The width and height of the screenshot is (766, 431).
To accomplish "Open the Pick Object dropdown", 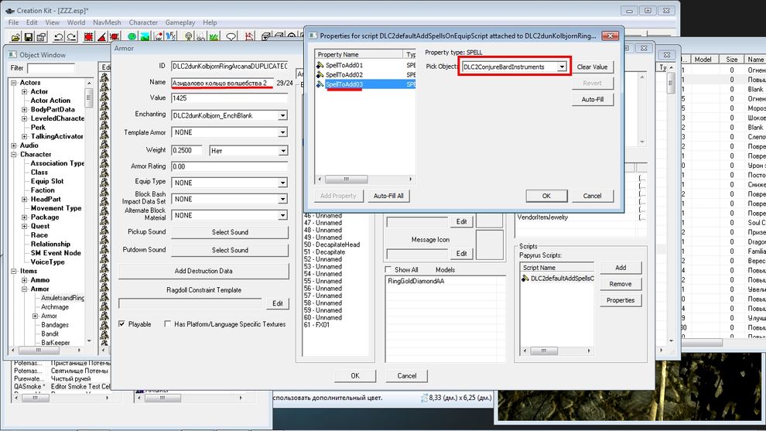I will click(562, 67).
